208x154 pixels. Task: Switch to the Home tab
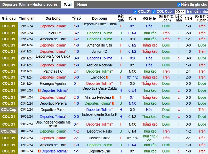click(82, 4)
